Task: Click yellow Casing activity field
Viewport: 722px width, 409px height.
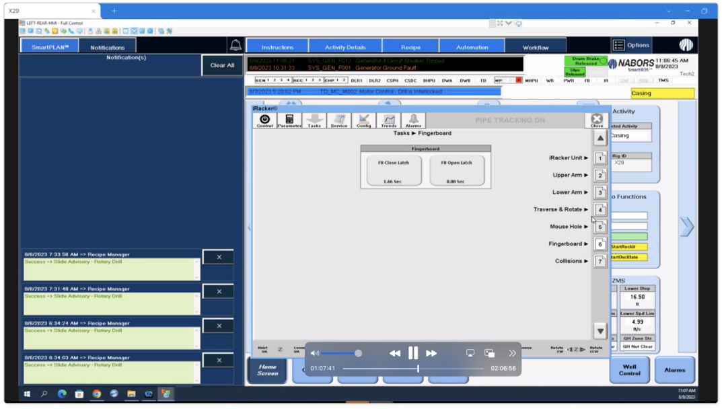Action: 662,93
